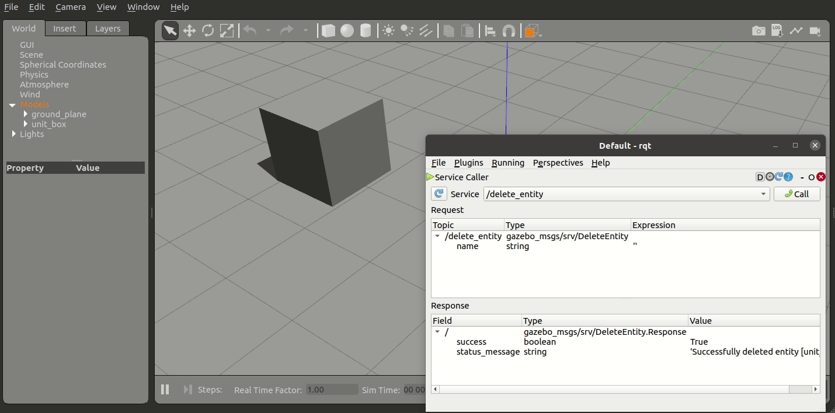The image size is (835, 413).
Task: Open the Gazebo View menu
Action: coord(106,7)
